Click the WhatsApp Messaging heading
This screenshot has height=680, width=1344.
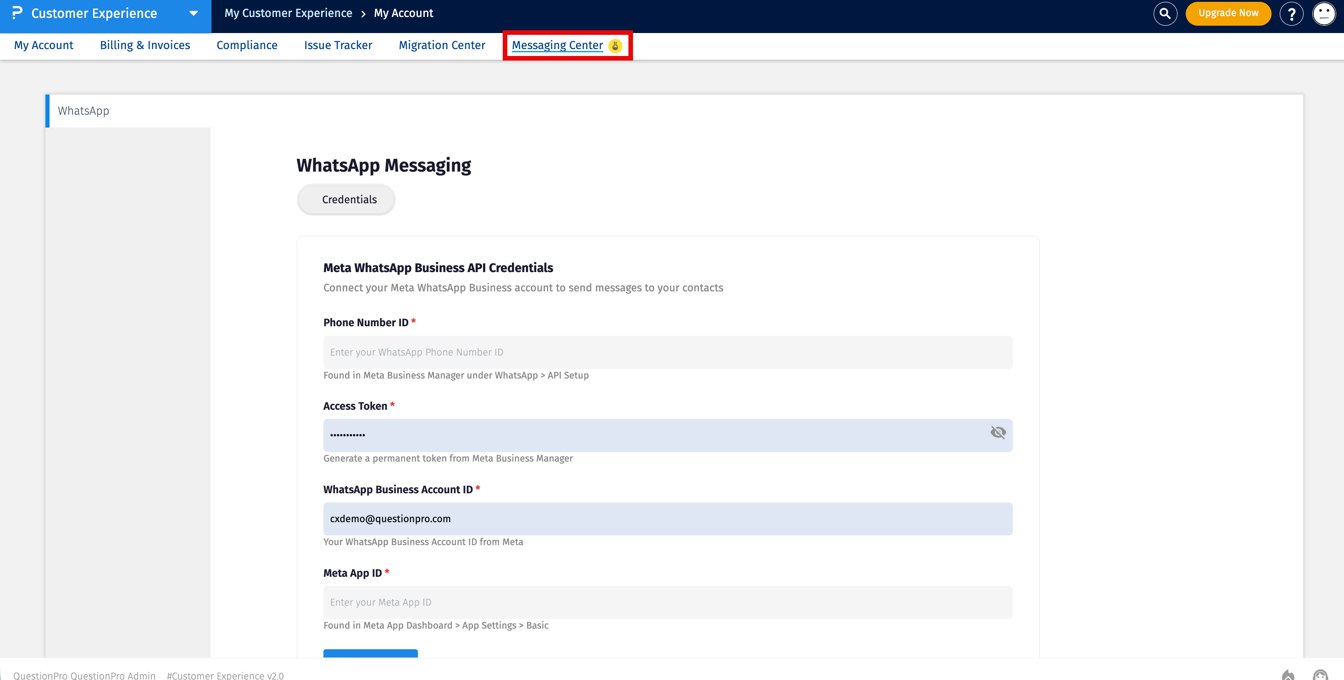pyautogui.click(x=383, y=166)
